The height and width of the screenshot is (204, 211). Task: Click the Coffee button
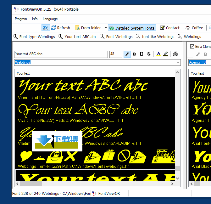[x=194, y=28]
